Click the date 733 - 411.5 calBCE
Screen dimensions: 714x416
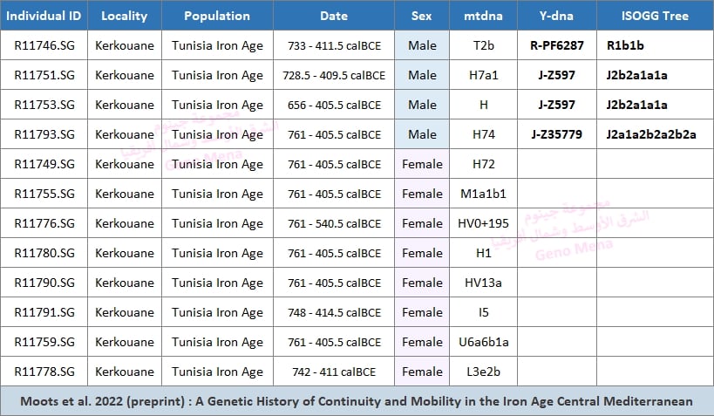[334, 45]
